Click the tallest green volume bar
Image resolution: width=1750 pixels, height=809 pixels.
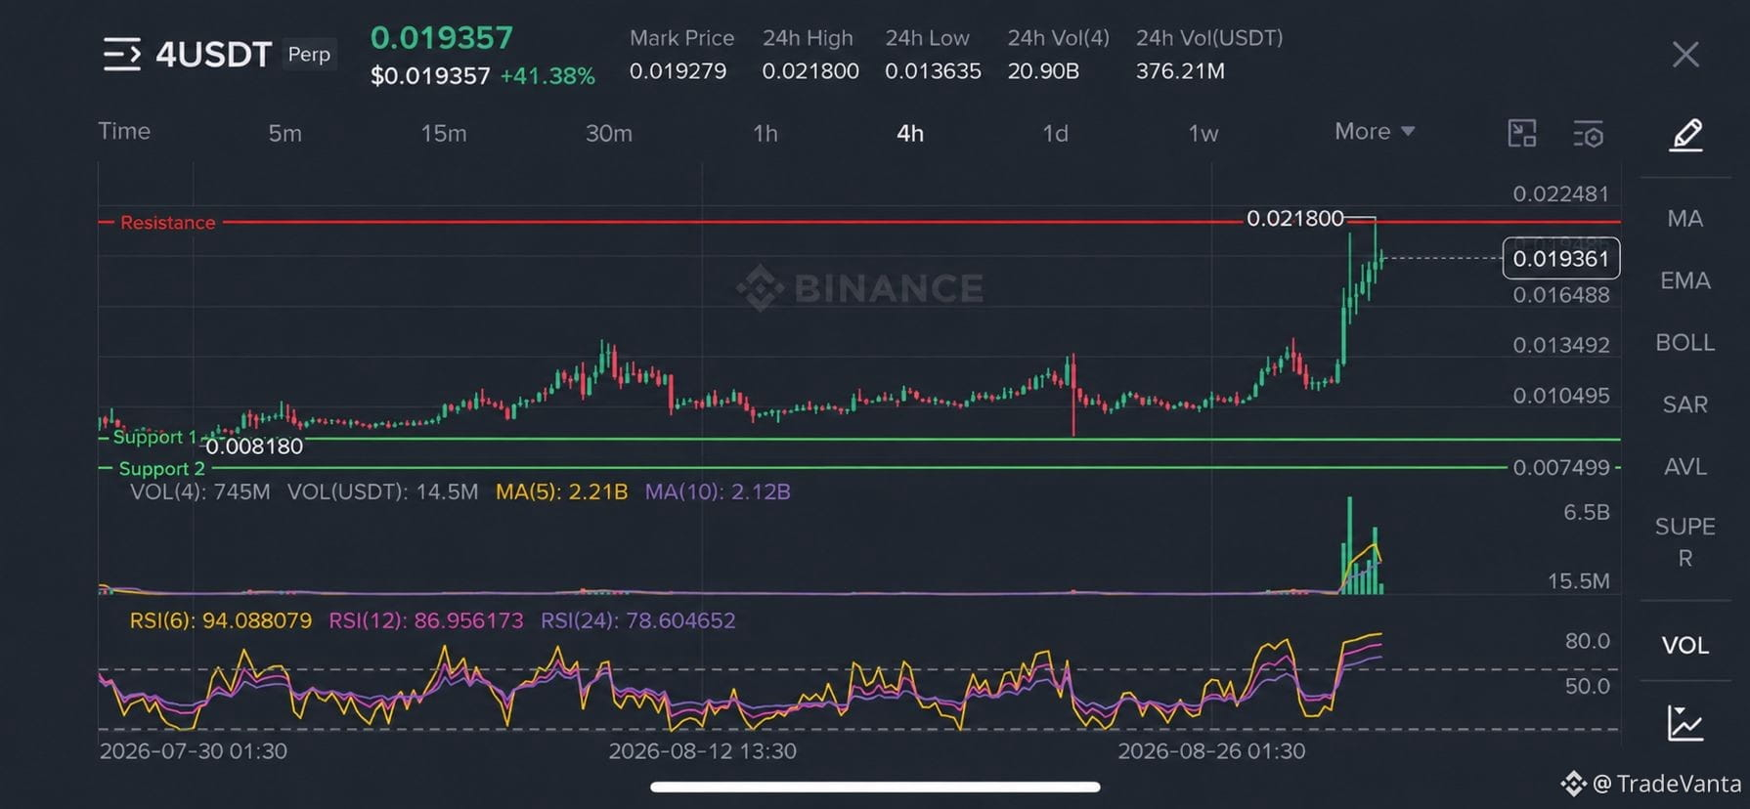[x=1349, y=545]
